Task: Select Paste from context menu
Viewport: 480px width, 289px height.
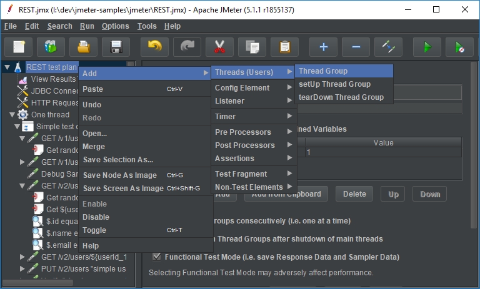Action: pos(144,89)
